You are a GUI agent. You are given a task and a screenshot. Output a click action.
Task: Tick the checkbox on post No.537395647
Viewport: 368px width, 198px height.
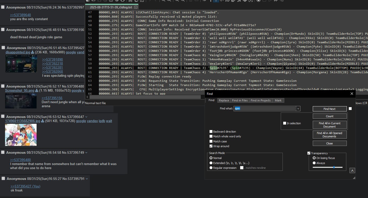click(3, 116)
